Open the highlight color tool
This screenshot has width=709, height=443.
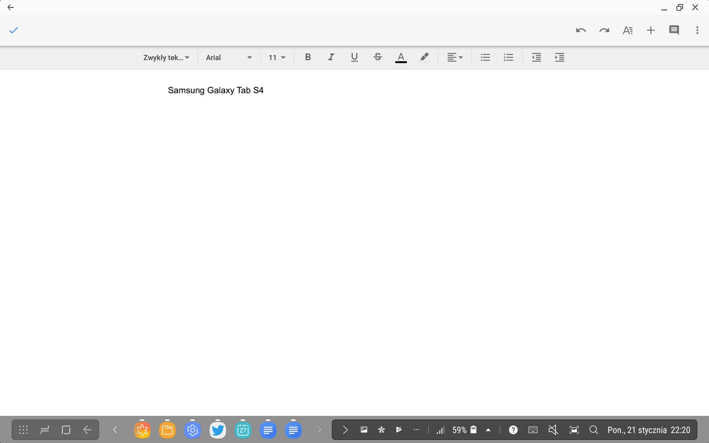pyautogui.click(x=424, y=57)
